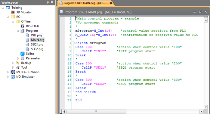Expand the Tool tree node

pos(13,67)
